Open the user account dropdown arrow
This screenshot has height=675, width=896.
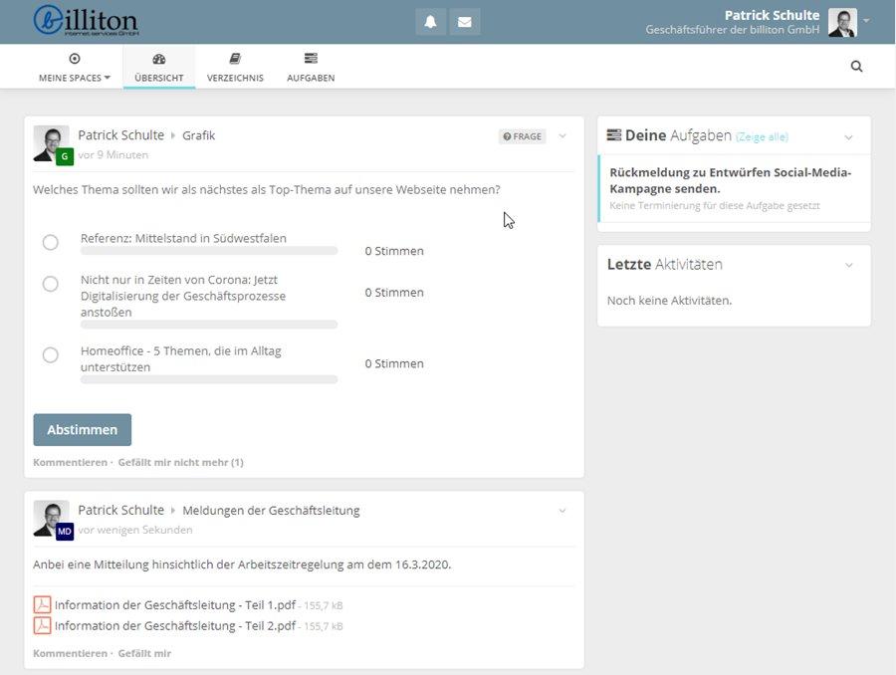point(866,21)
